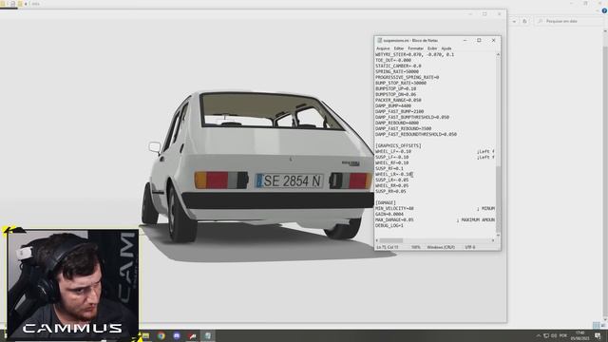The image size is (608, 342).
Task: Close the 3D car viewer window
Action: (499, 14)
